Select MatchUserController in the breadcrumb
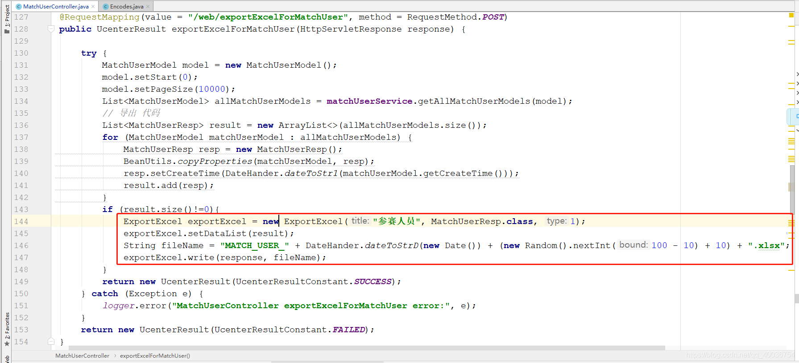The width and height of the screenshot is (799, 363). [82, 355]
